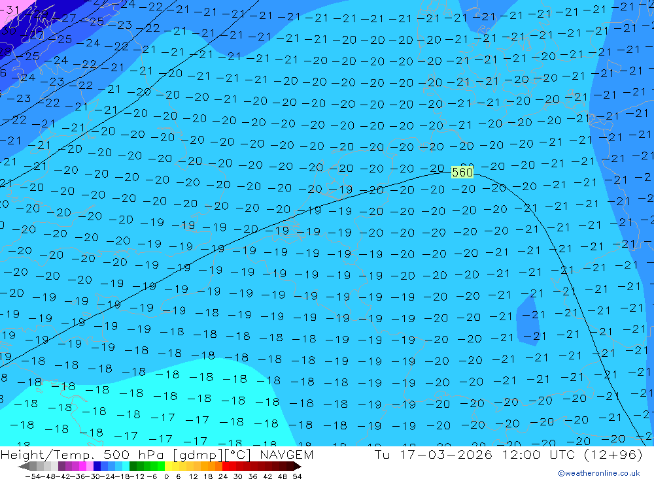Click the NAVGEM model name in the title
This screenshot has width=654, height=479.
click(286, 454)
